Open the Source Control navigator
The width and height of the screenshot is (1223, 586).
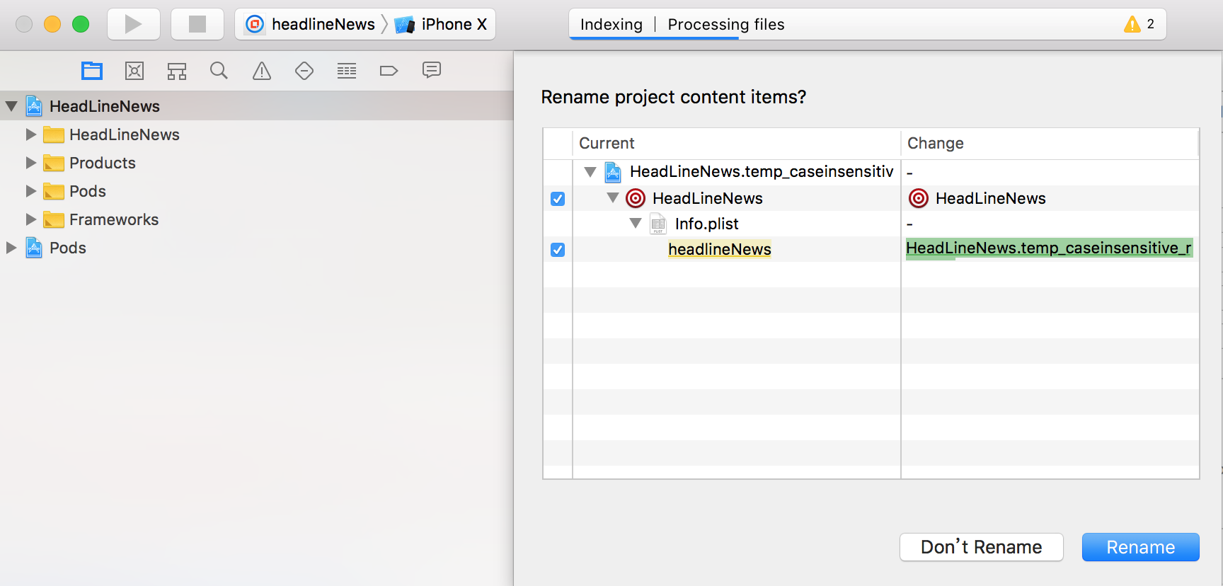[x=134, y=71]
